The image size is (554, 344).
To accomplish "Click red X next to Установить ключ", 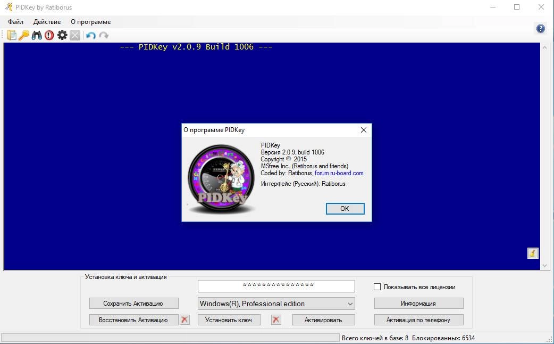I will pos(276,320).
